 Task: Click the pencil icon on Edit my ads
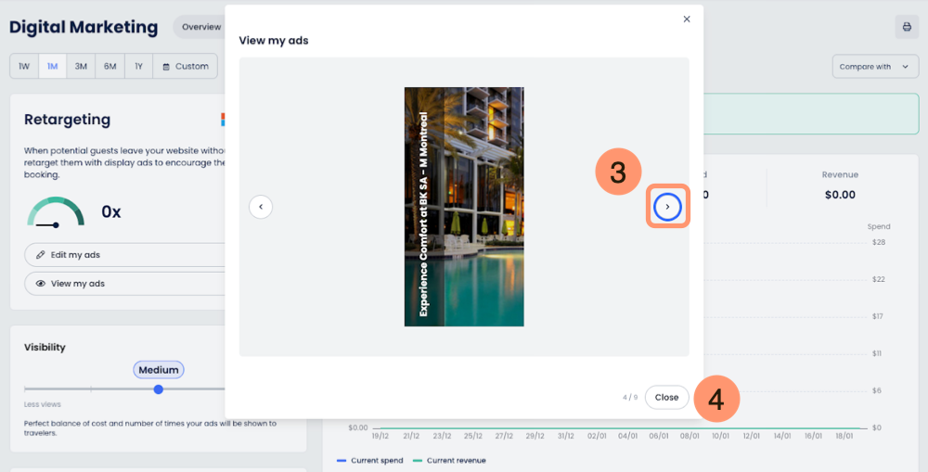tap(40, 255)
